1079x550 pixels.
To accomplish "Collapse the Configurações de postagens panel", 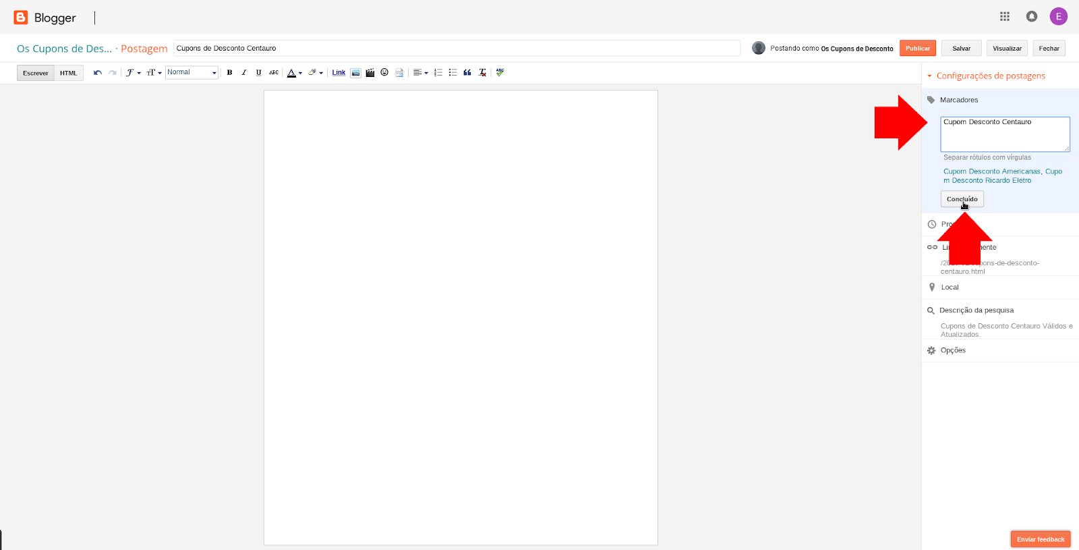I will tap(987, 76).
